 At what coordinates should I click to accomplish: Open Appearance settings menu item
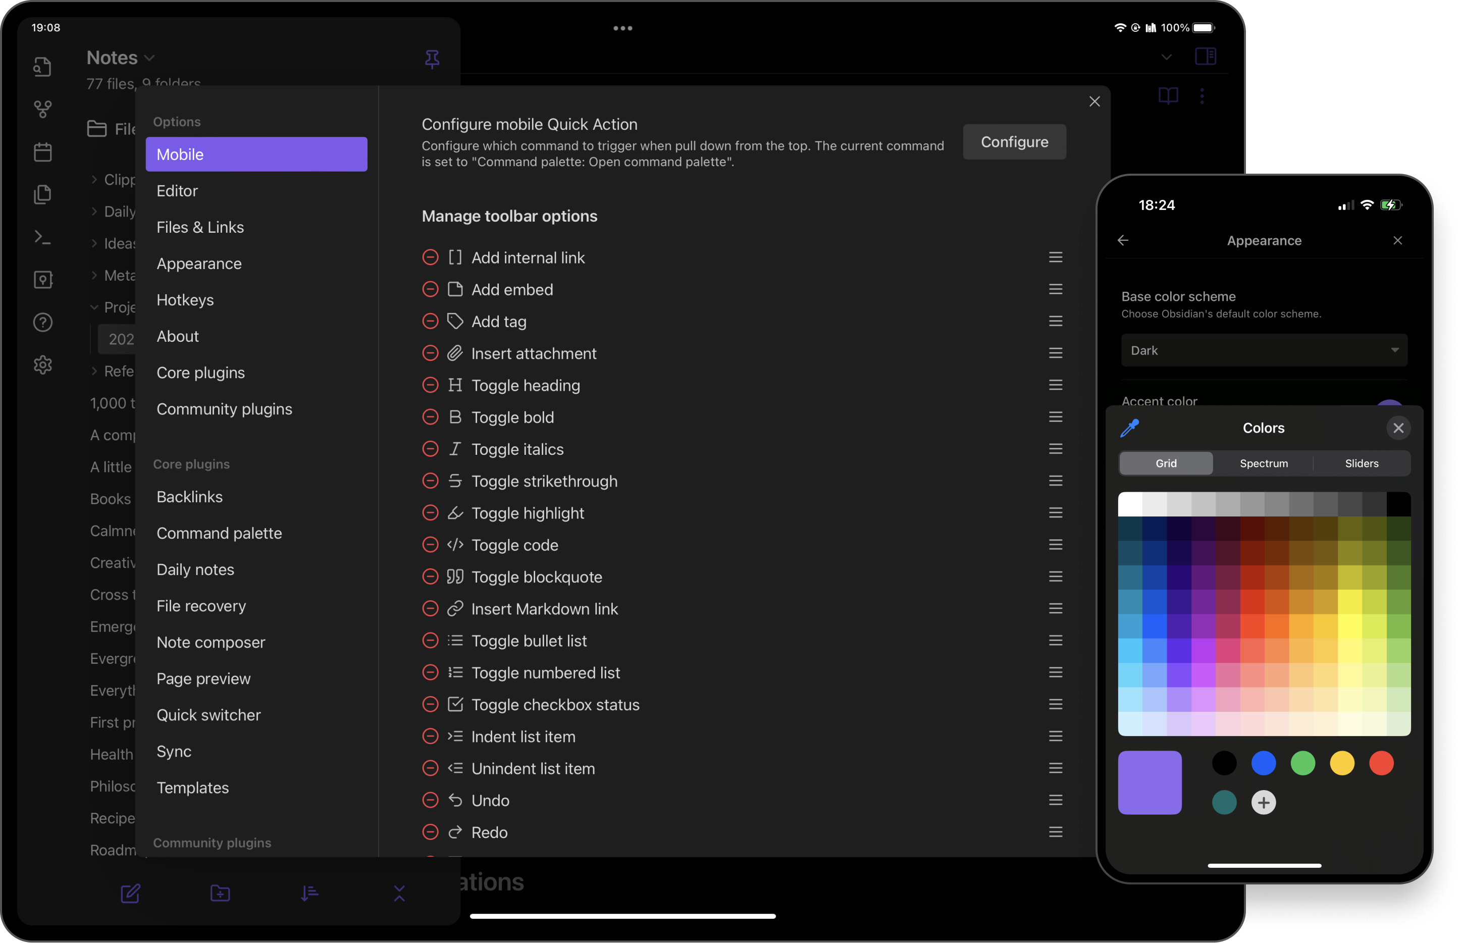coord(198,263)
